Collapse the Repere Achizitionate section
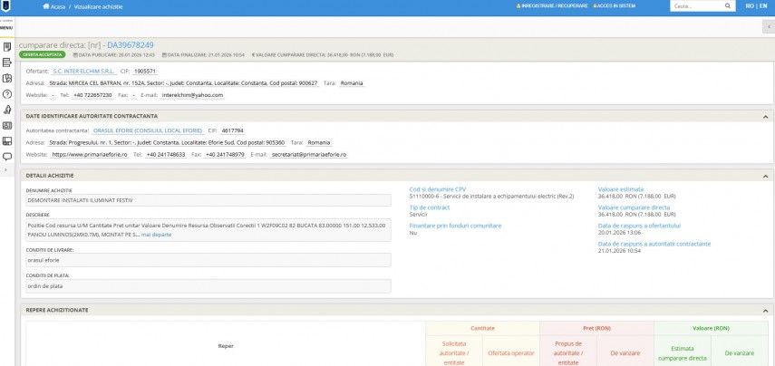 click(766, 309)
